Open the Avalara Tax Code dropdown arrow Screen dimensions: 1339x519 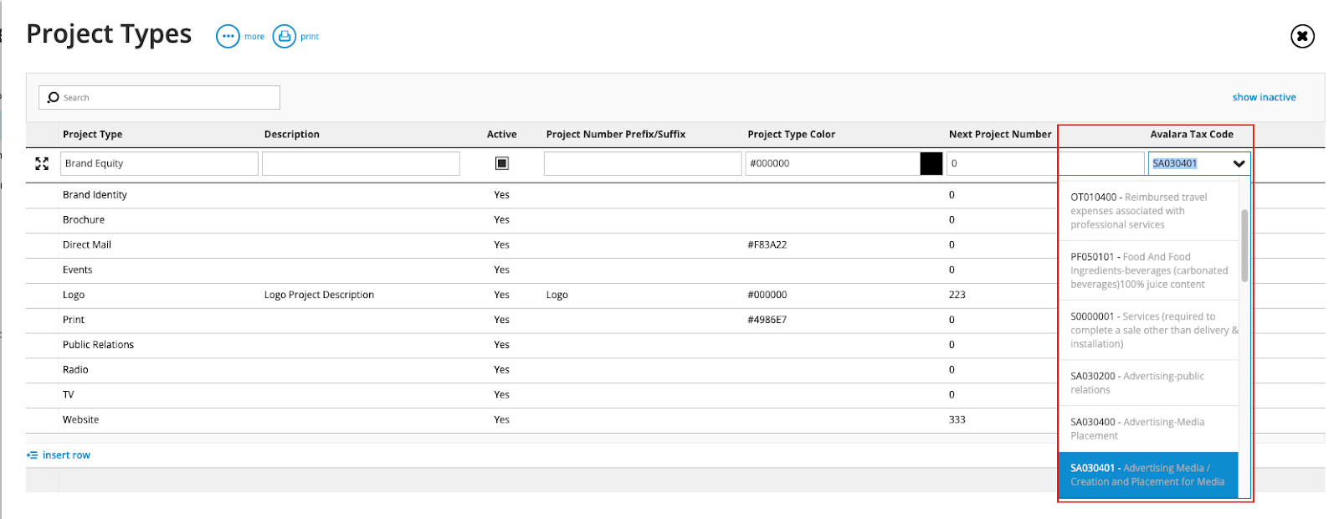pos(1239,163)
